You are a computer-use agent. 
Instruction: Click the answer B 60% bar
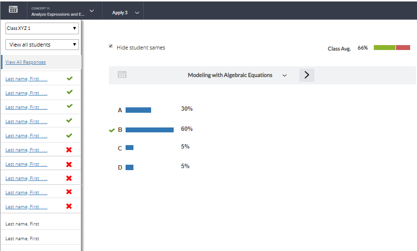150,130
